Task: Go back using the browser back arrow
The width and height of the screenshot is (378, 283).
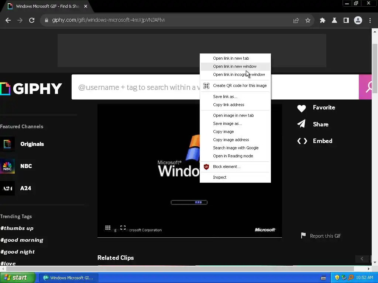Action: pos(8,20)
